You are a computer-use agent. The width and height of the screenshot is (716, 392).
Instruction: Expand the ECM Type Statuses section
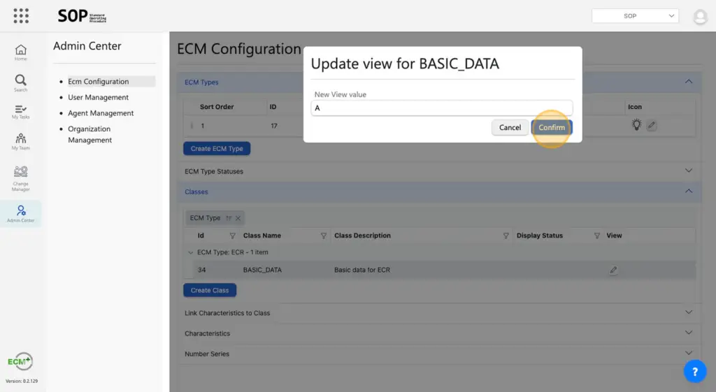pyautogui.click(x=689, y=171)
